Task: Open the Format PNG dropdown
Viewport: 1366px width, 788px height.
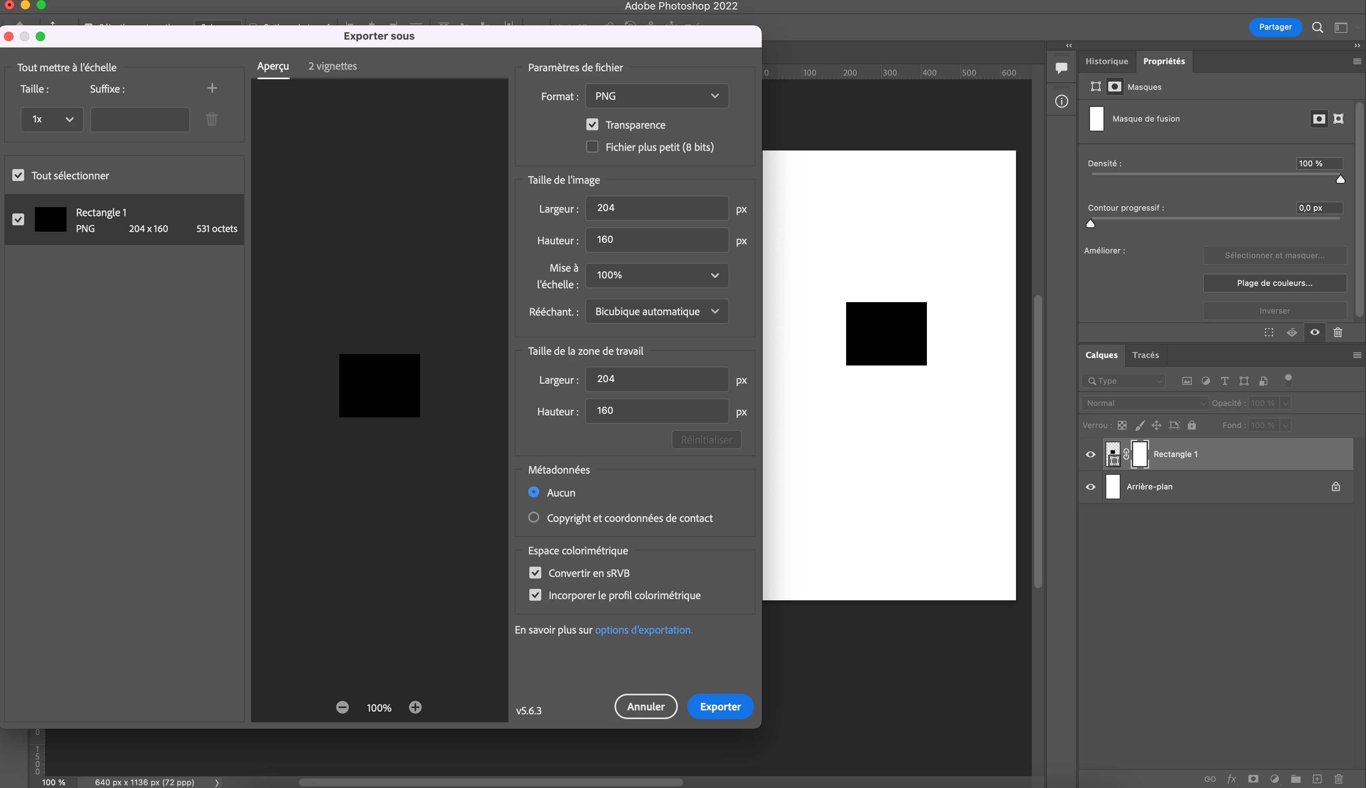Action: (657, 96)
